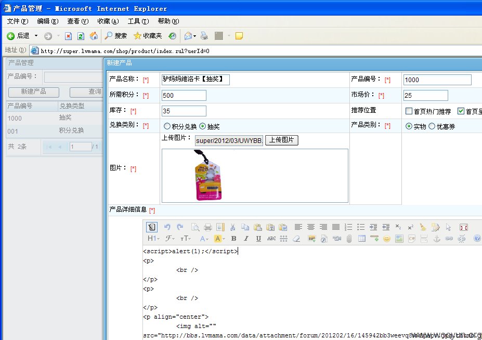Open Back button history dropdown arrow
The image size is (482, 340).
(36, 36)
